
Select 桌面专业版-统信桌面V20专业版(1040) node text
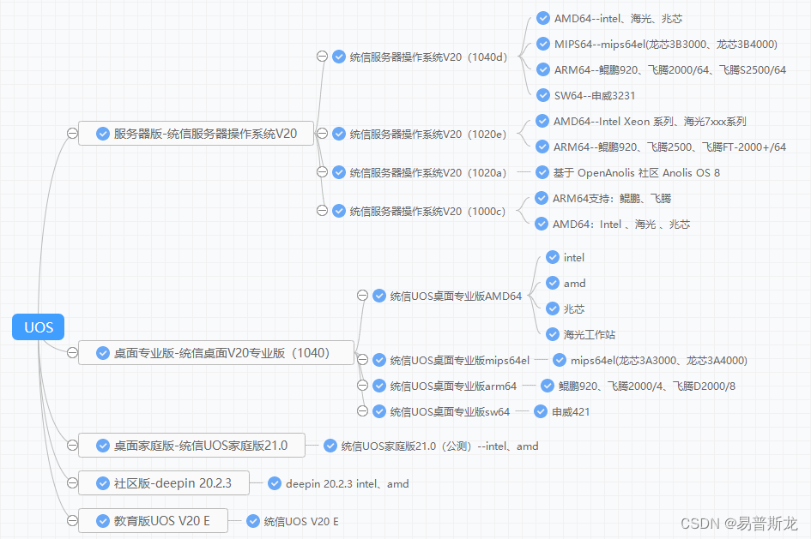pos(222,353)
